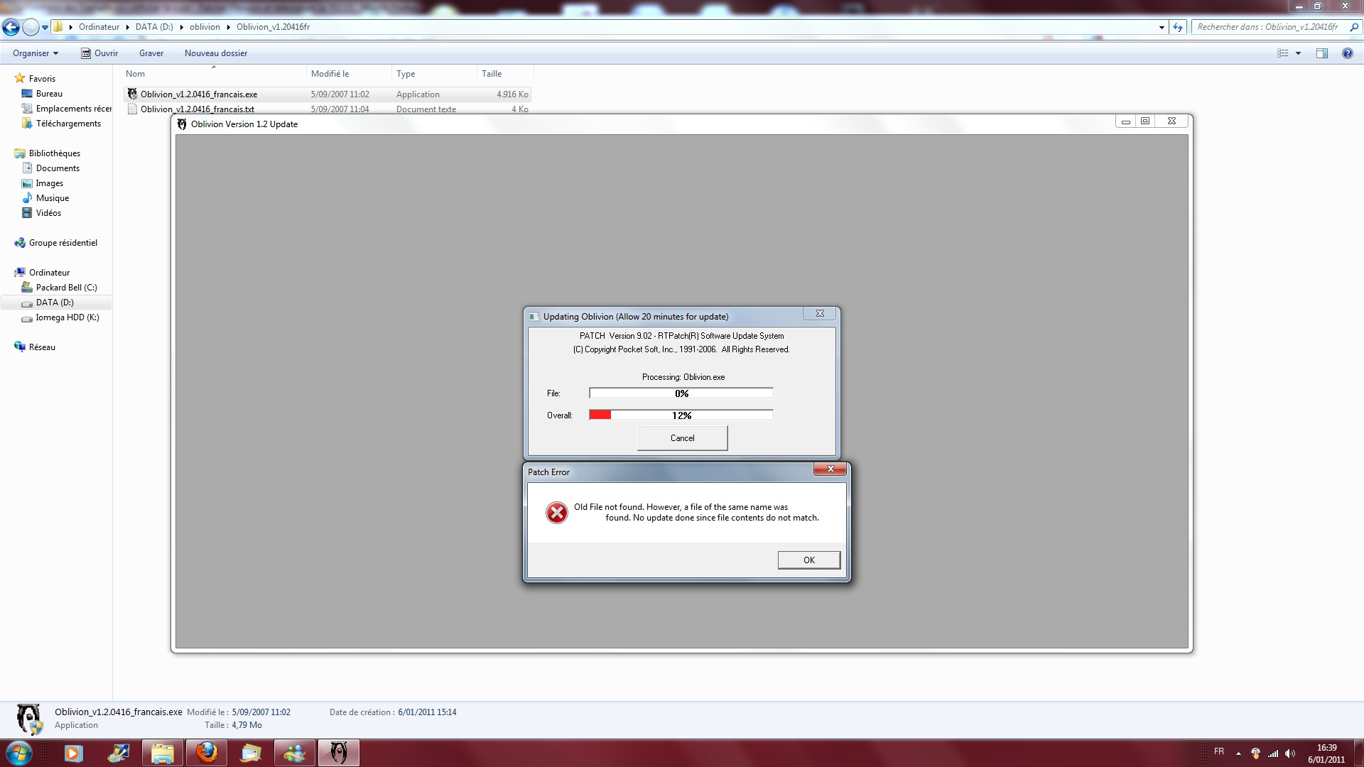Viewport: 1364px width, 767px height.
Task: Cancel the Oblivion update process
Action: (682, 437)
